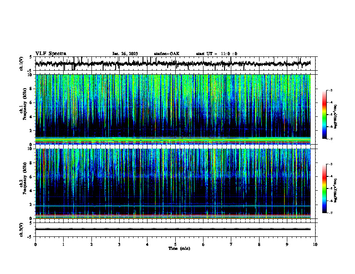Click time axis tick label "3"

[119, 244]
